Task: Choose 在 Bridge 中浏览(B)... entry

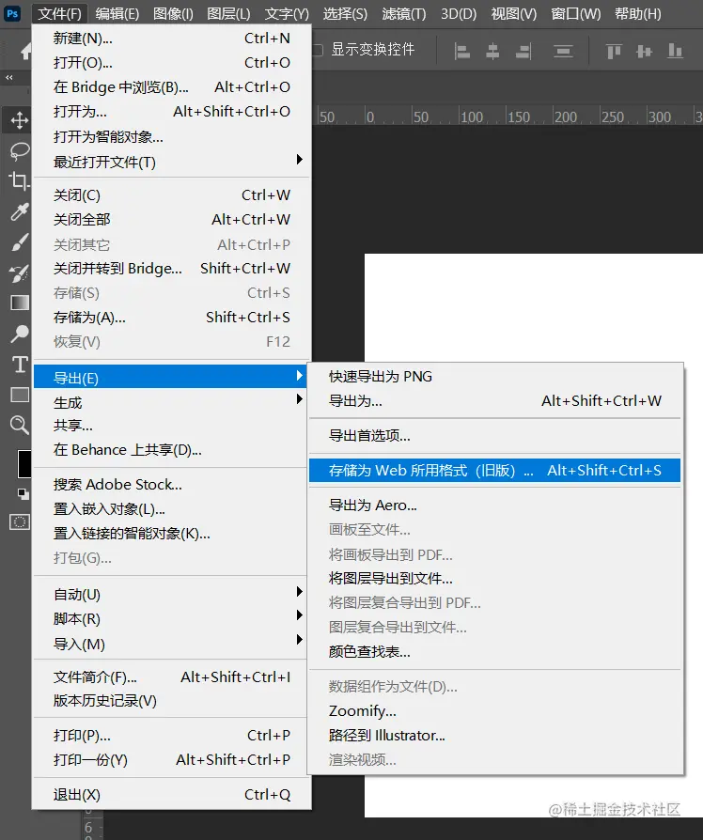Action: (x=171, y=86)
